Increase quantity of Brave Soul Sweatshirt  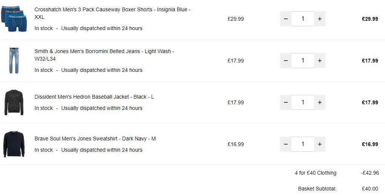(320, 144)
